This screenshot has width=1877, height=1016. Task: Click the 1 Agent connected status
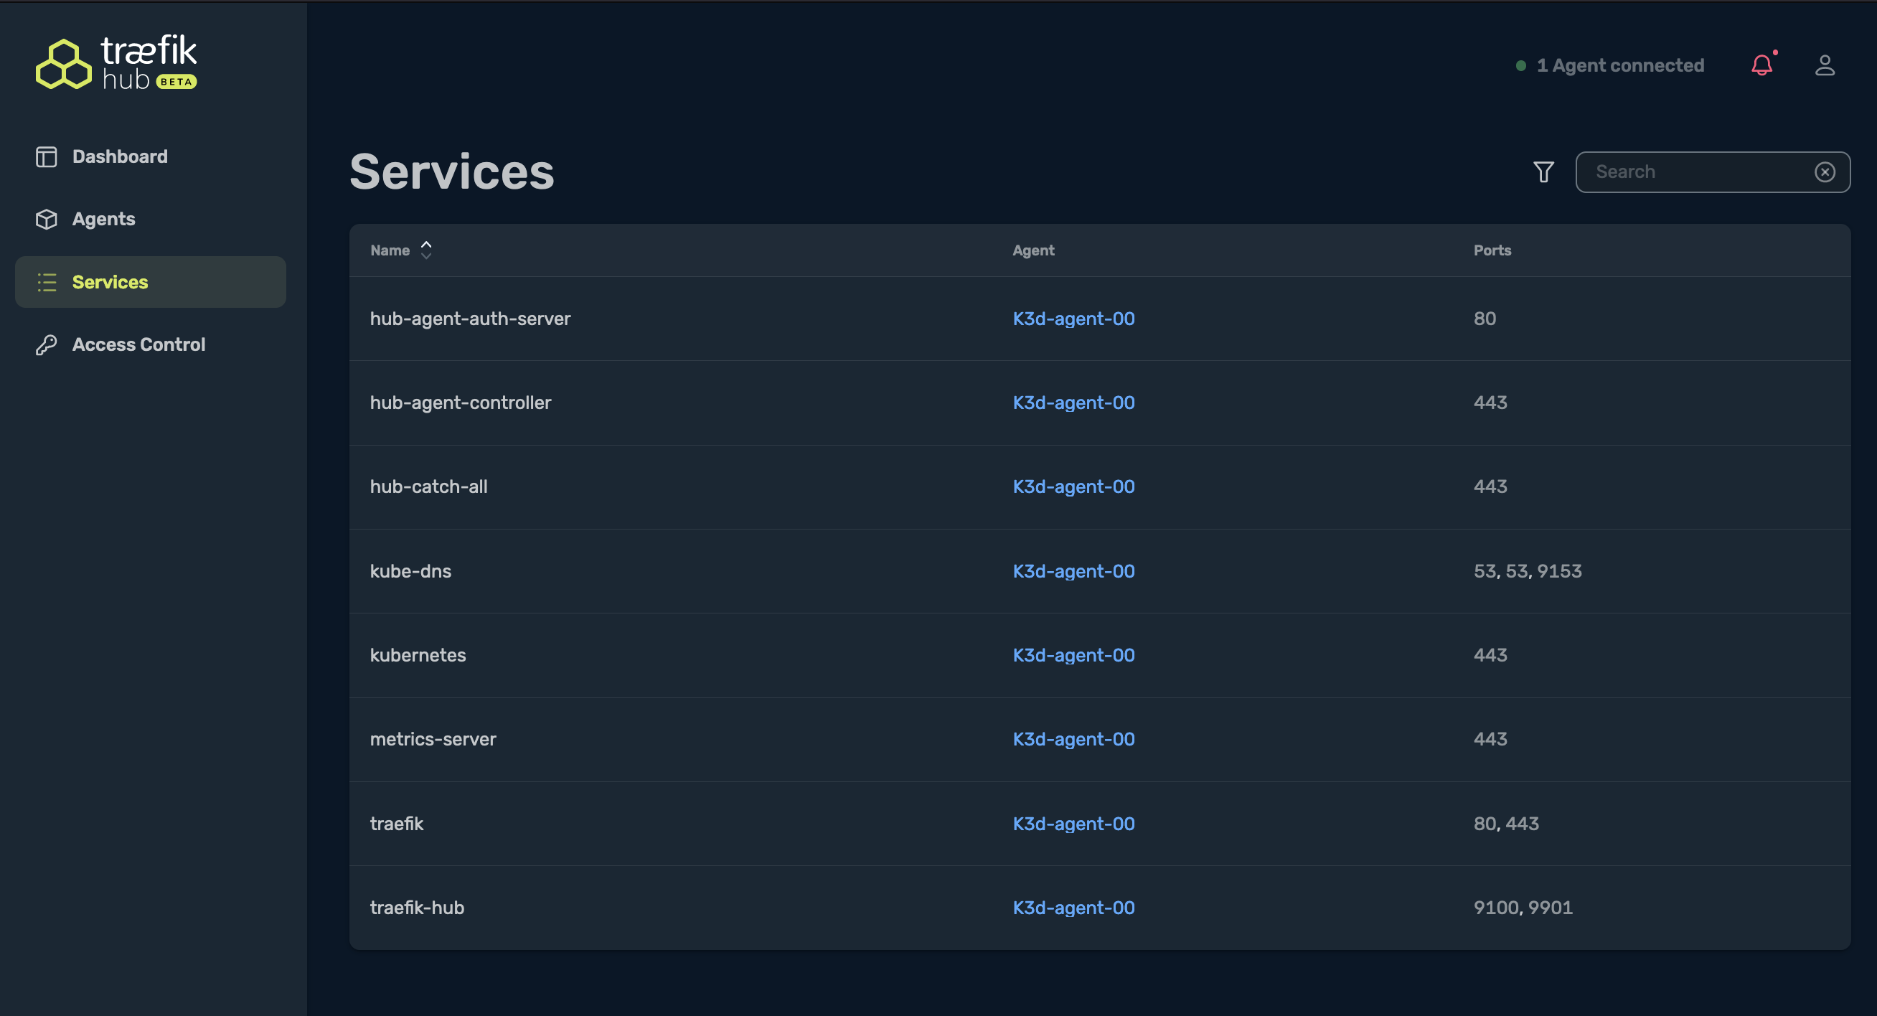[x=1619, y=65]
